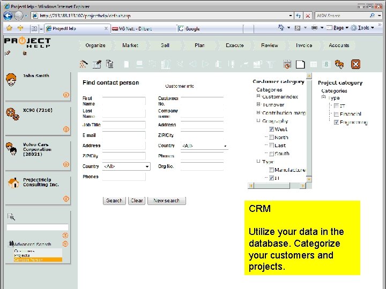Click the Quick Tabs icon
This screenshot has height=289, width=386.
pyautogui.click(x=34, y=28)
